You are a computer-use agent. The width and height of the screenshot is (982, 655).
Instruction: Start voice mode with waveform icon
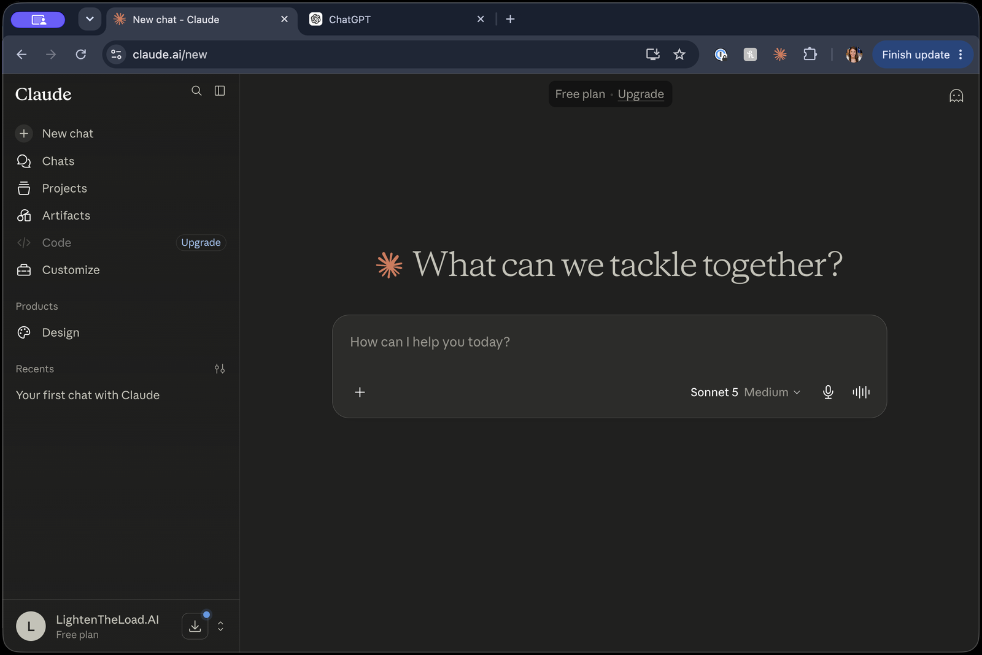tap(861, 392)
